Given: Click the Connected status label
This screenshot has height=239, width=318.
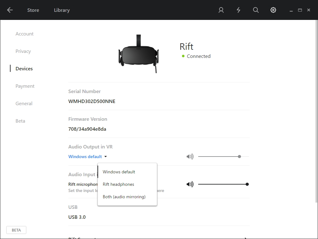Looking at the screenshot, I should (x=198, y=56).
